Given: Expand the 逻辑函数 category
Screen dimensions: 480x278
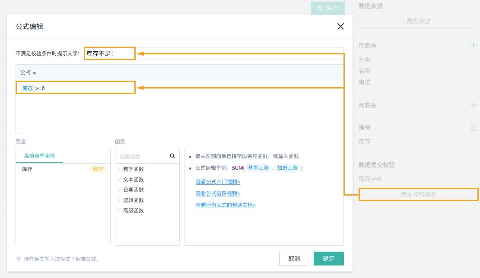Looking at the screenshot, I should pyautogui.click(x=133, y=200).
